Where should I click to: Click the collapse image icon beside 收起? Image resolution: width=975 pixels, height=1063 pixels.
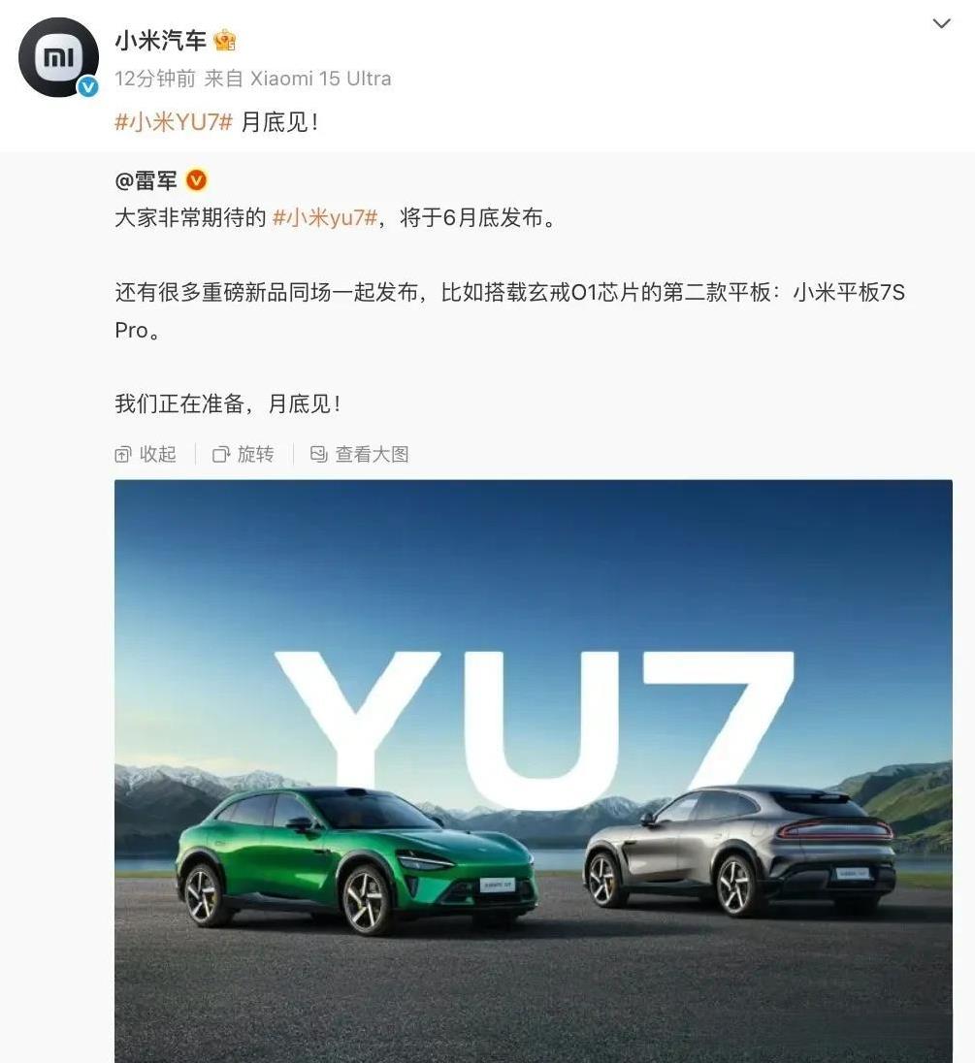pos(122,454)
